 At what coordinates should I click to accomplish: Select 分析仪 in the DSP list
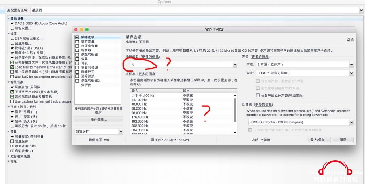click(86, 85)
